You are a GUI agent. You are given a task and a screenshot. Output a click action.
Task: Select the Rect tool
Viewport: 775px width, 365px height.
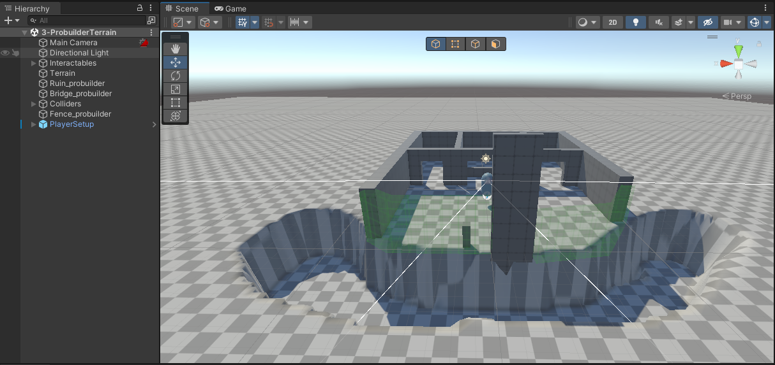coord(176,103)
